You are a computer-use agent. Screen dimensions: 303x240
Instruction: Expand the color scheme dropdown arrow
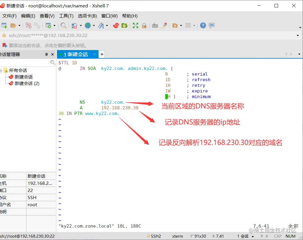81,25
